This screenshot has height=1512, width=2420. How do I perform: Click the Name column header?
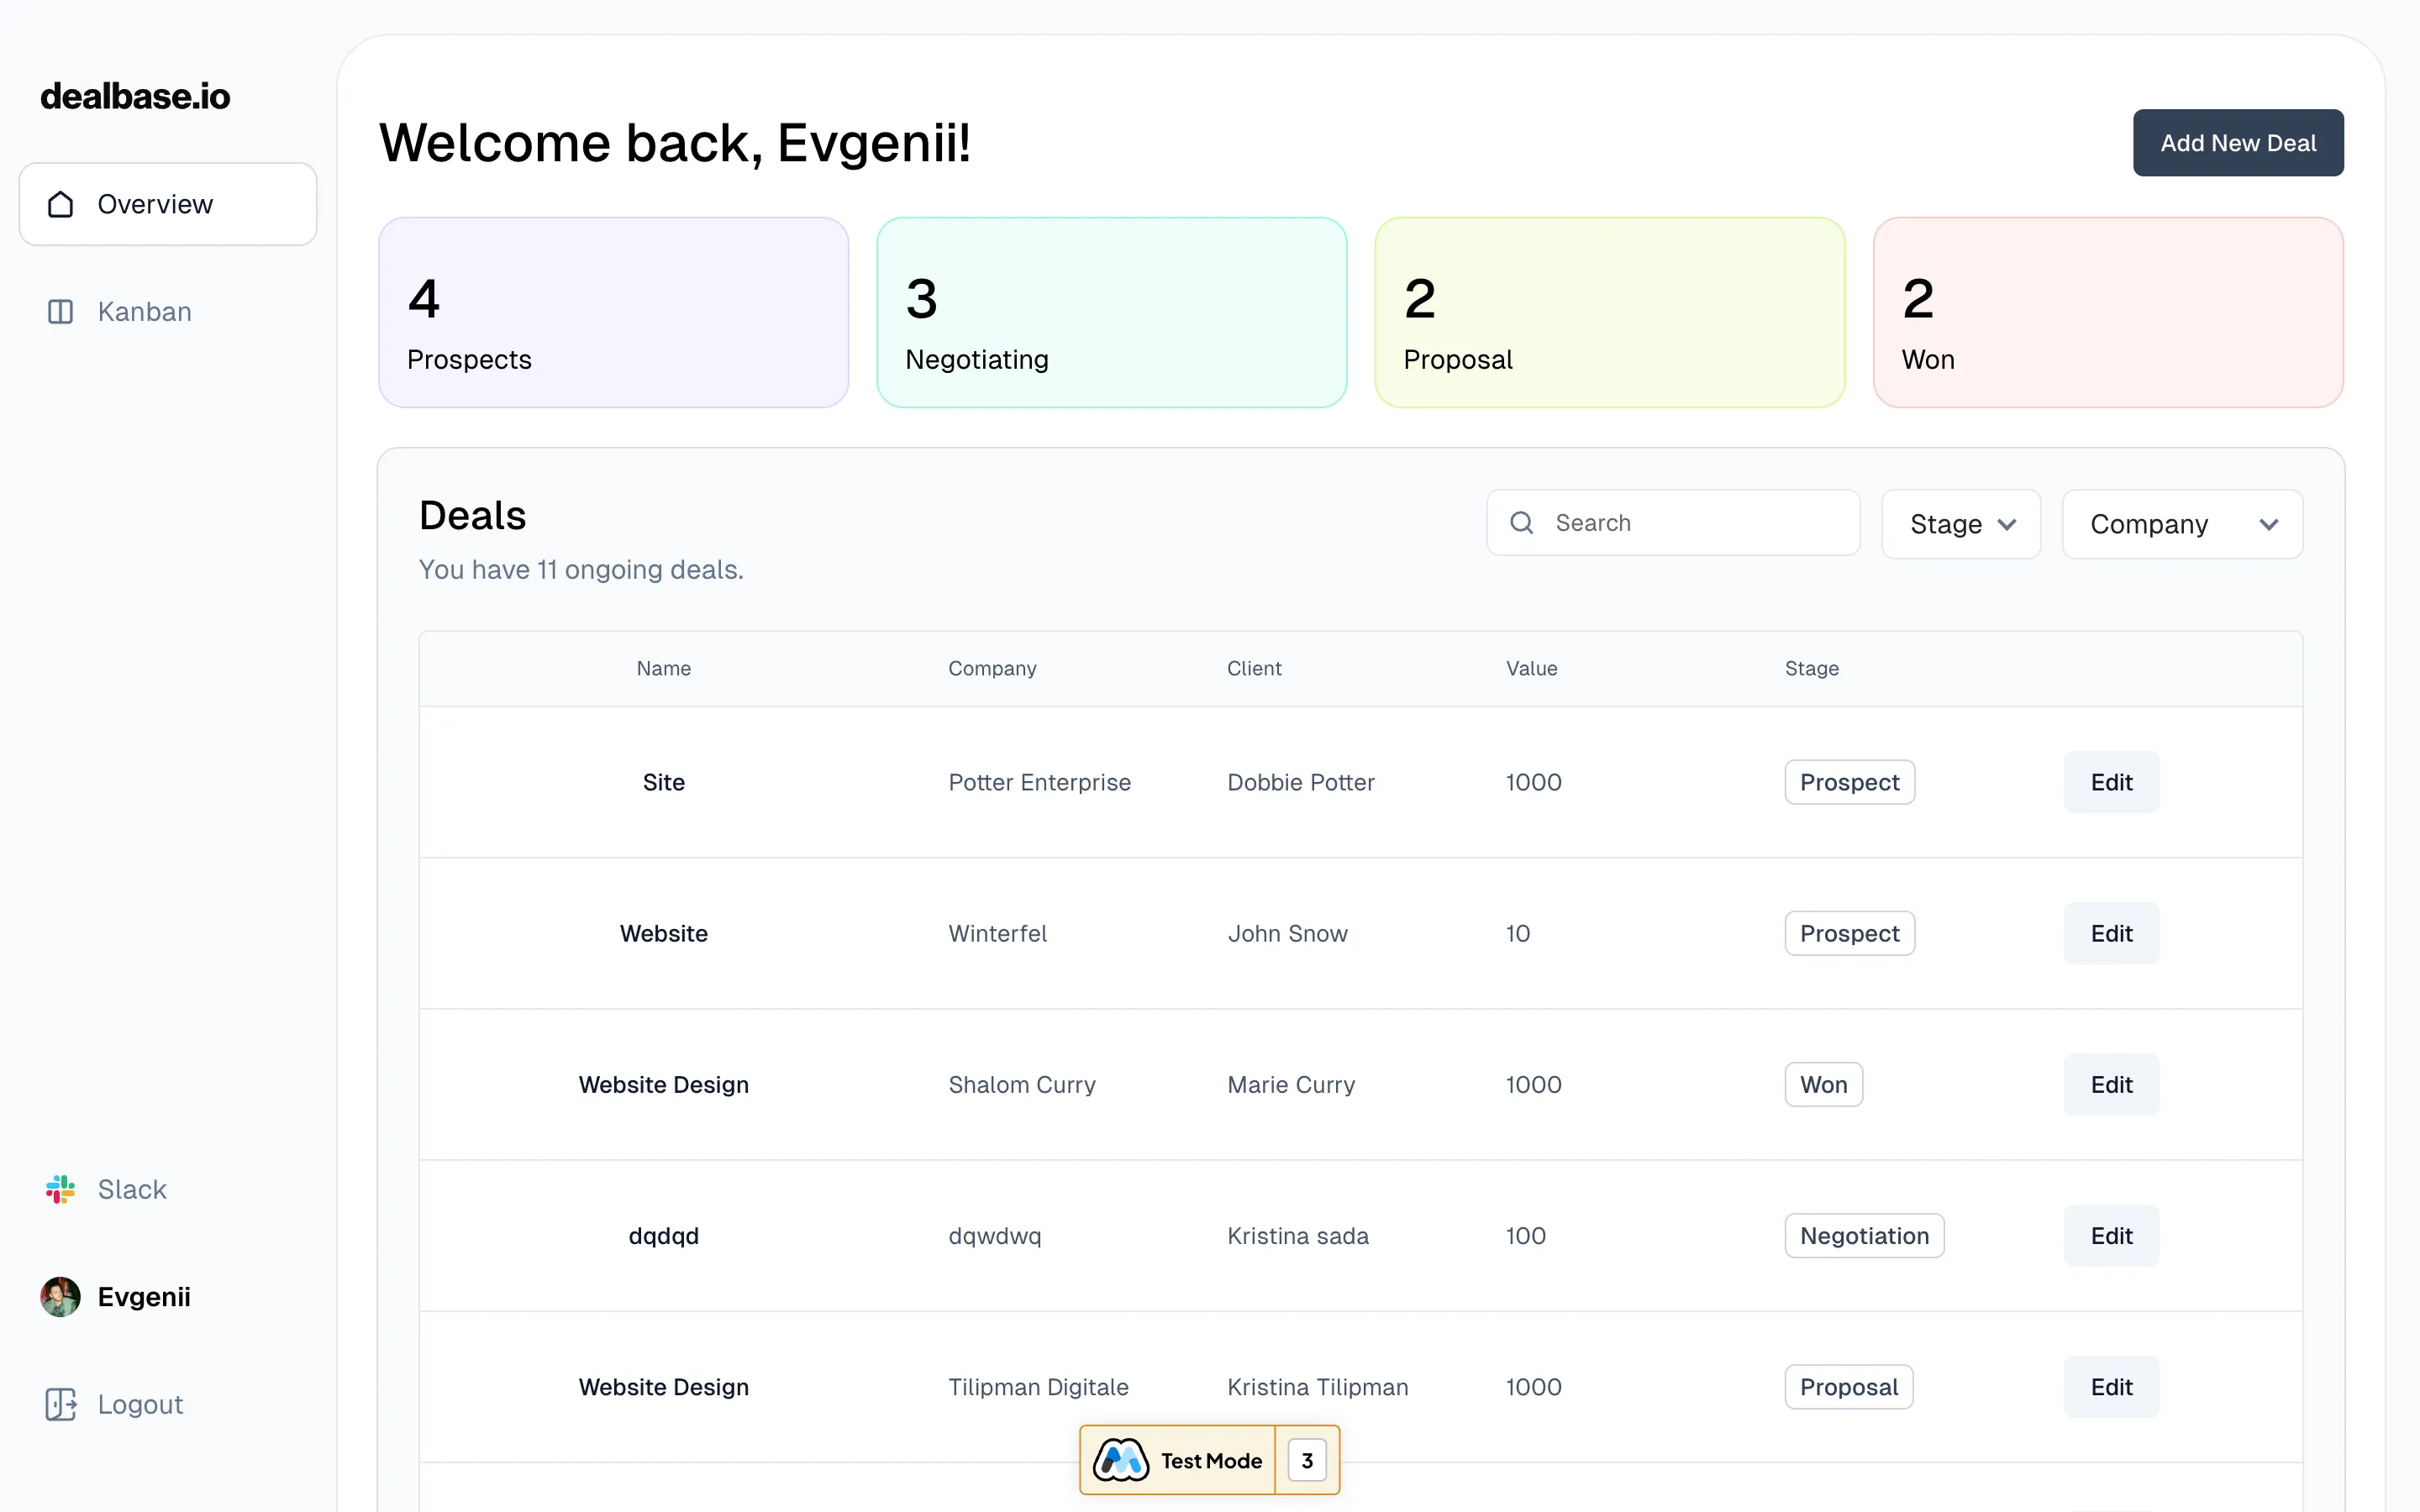(x=664, y=668)
